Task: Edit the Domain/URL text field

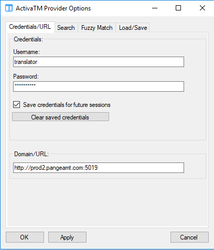Action: pos(99,168)
